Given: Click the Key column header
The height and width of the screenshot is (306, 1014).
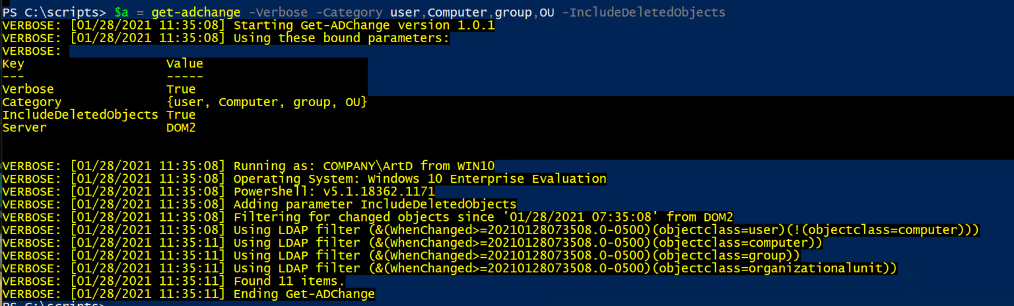Looking at the screenshot, I should 13,64.
